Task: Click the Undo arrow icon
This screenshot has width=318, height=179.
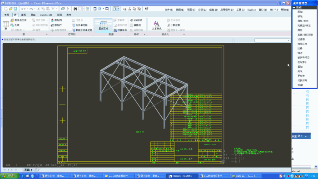Action: (23, 9)
